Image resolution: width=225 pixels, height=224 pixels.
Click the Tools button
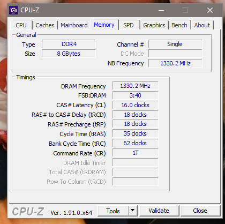[x=113, y=211]
